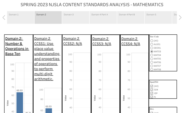Click the 63.53 bar in Domain 2 chart

[x=20, y=103]
